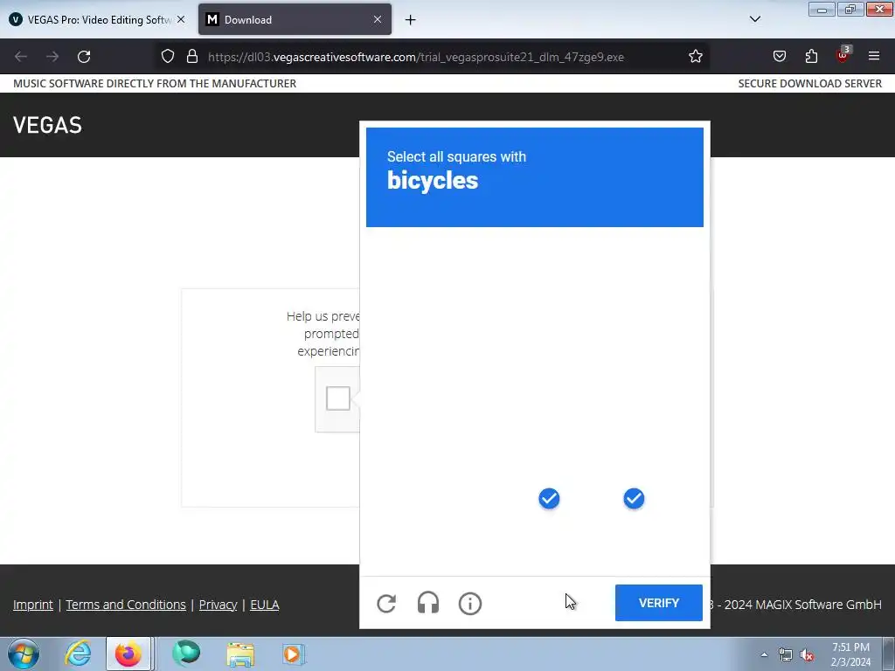Click 'MUSIC SOFTWARE DIRECTLY FROM THE MANUFACTURER' text
The width and height of the screenshot is (895, 671).
[155, 83]
